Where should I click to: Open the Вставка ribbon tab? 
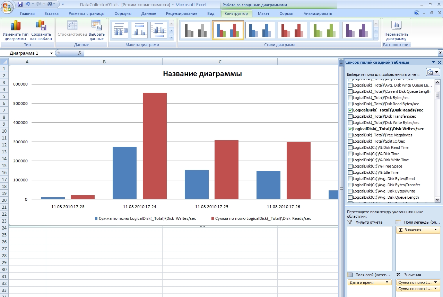[x=51, y=13]
